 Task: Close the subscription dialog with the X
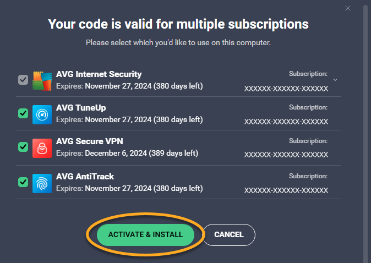(347, 8)
